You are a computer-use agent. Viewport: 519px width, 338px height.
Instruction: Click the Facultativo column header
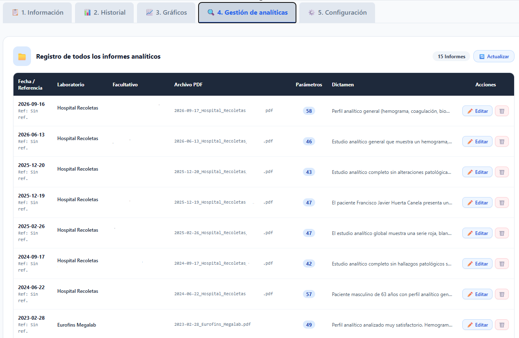pyautogui.click(x=125, y=85)
